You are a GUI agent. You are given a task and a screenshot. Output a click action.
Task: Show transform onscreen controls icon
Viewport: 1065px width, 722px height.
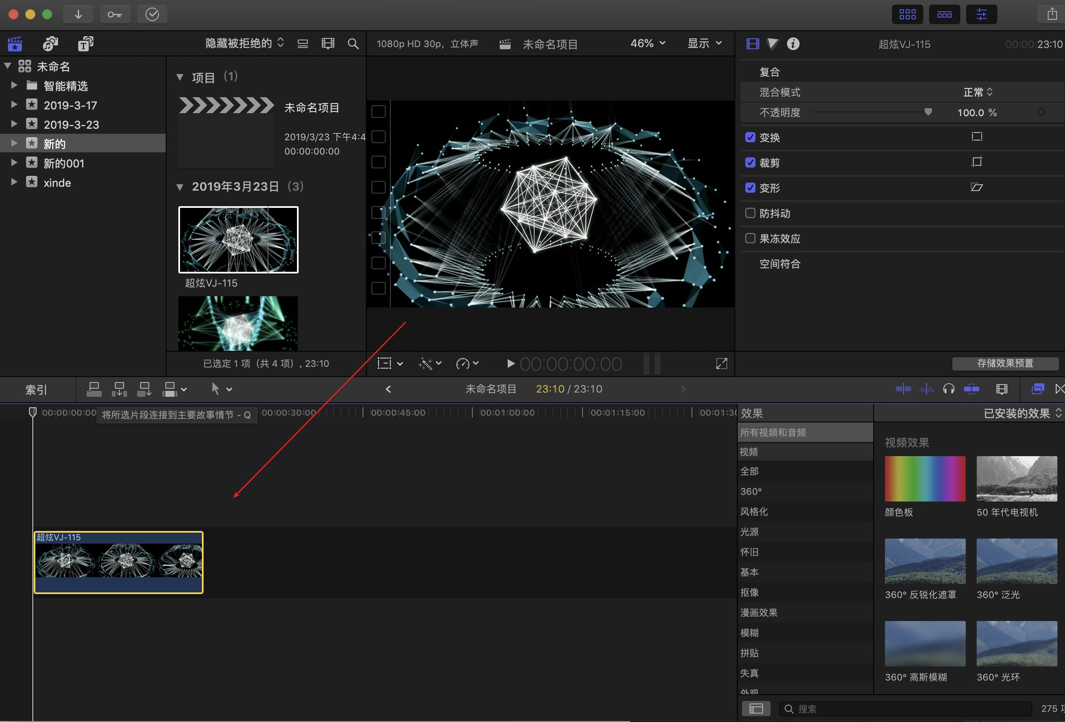[977, 137]
